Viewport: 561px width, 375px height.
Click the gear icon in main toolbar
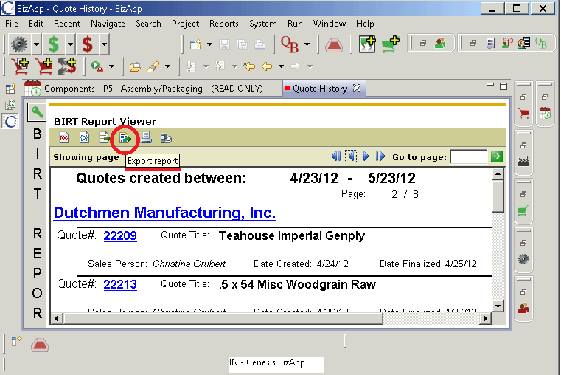coord(19,44)
